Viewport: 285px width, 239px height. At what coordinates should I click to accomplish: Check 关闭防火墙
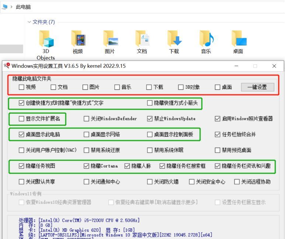pos(150,182)
